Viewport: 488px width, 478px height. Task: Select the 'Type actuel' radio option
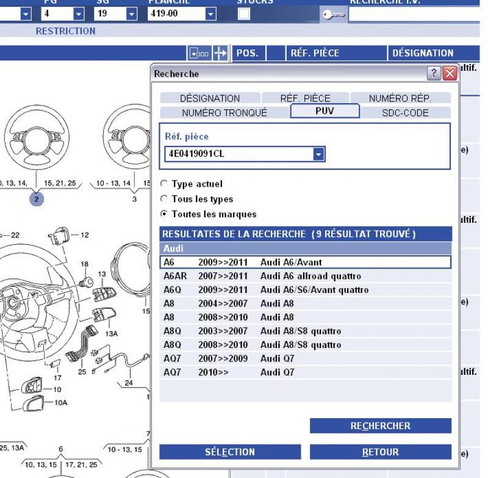[163, 184]
